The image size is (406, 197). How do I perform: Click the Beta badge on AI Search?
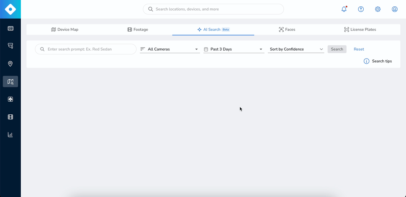pos(226,30)
